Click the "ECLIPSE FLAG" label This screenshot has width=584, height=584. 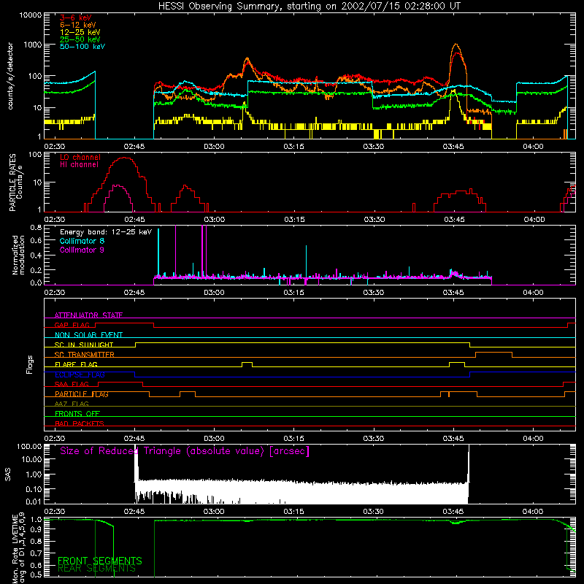coord(80,374)
